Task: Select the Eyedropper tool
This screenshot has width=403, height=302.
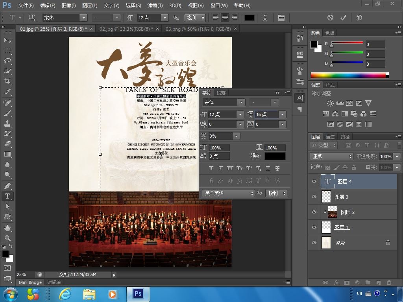Action: (x=7, y=92)
